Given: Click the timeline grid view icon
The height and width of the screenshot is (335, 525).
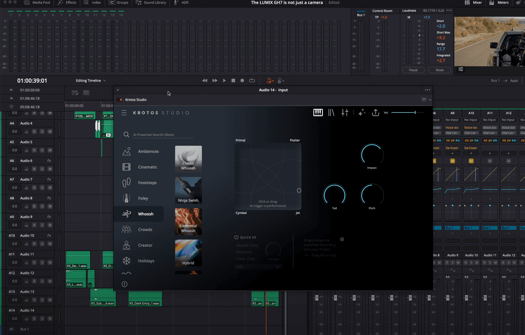Looking at the screenshot, I should click(86, 93).
